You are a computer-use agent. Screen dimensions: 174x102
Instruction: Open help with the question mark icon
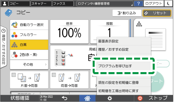(x=138, y=4)
